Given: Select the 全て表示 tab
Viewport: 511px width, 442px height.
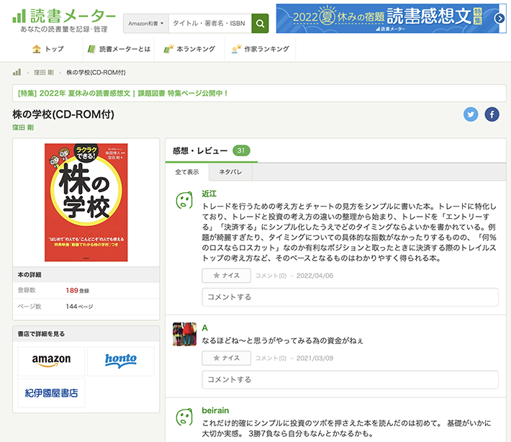Looking at the screenshot, I should point(187,173).
